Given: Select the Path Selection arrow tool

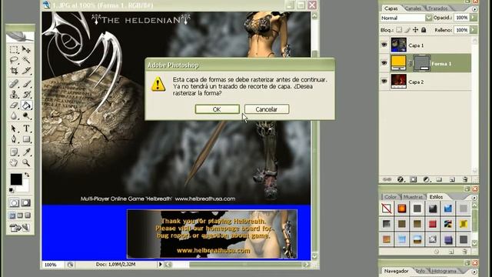Looking at the screenshot, I should click(x=14, y=128).
